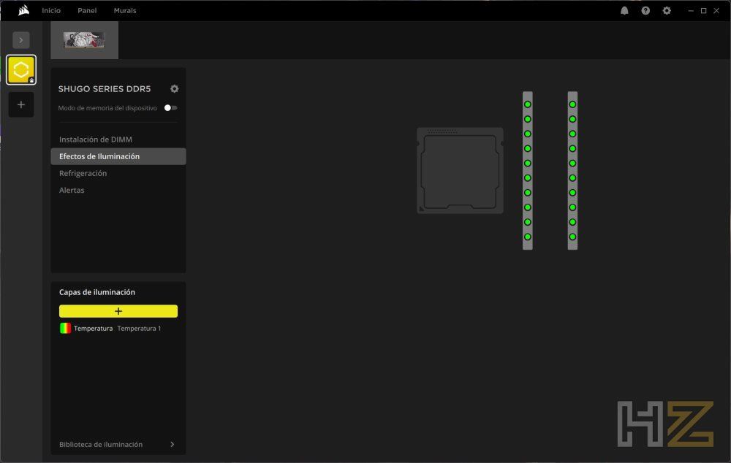Click the Corsair sails logo
The height and width of the screenshot is (463, 731).
coord(23,10)
